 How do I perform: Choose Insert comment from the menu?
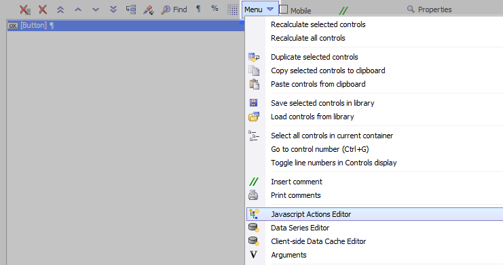(297, 182)
